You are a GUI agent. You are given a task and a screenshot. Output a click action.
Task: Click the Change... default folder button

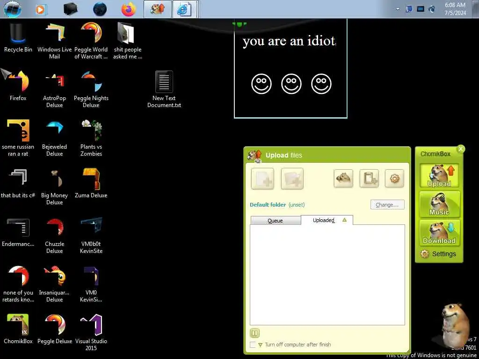point(387,205)
